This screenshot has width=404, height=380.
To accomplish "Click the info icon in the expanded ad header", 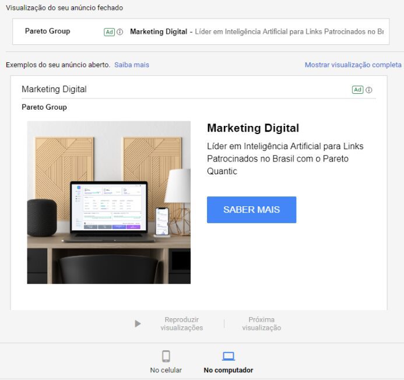I will (369, 90).
